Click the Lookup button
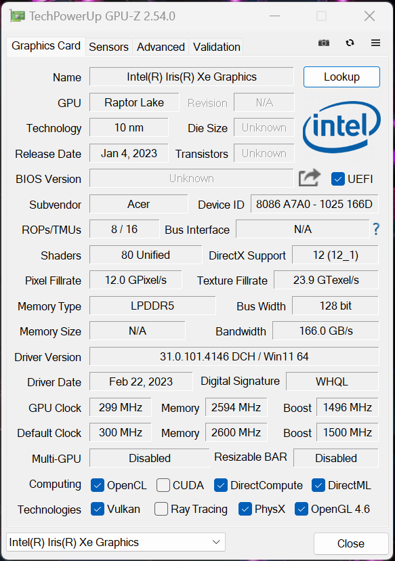This screenshot has width=395, height=561. click(x=341, y=77)
